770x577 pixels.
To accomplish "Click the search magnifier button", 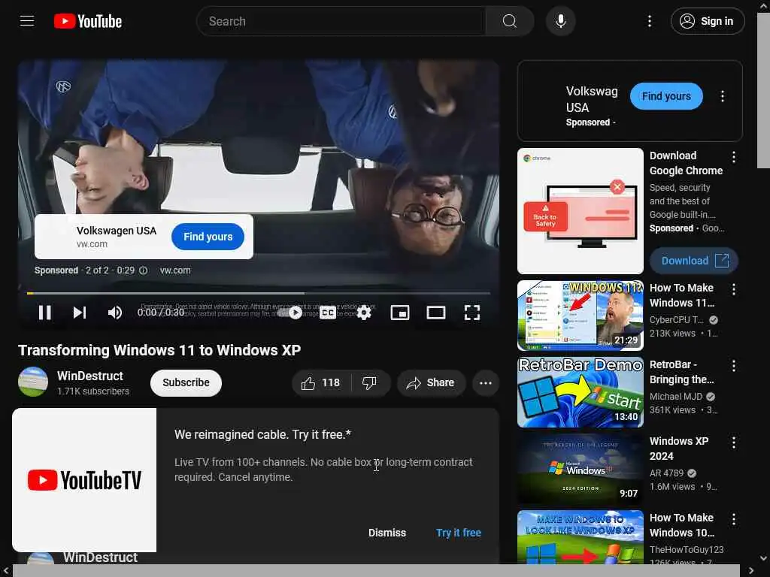I will coord(509,21).
